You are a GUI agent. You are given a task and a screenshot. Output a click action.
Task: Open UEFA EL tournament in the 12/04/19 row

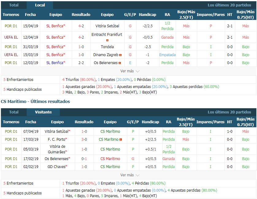pyautogui.click(x=11, y=37)
